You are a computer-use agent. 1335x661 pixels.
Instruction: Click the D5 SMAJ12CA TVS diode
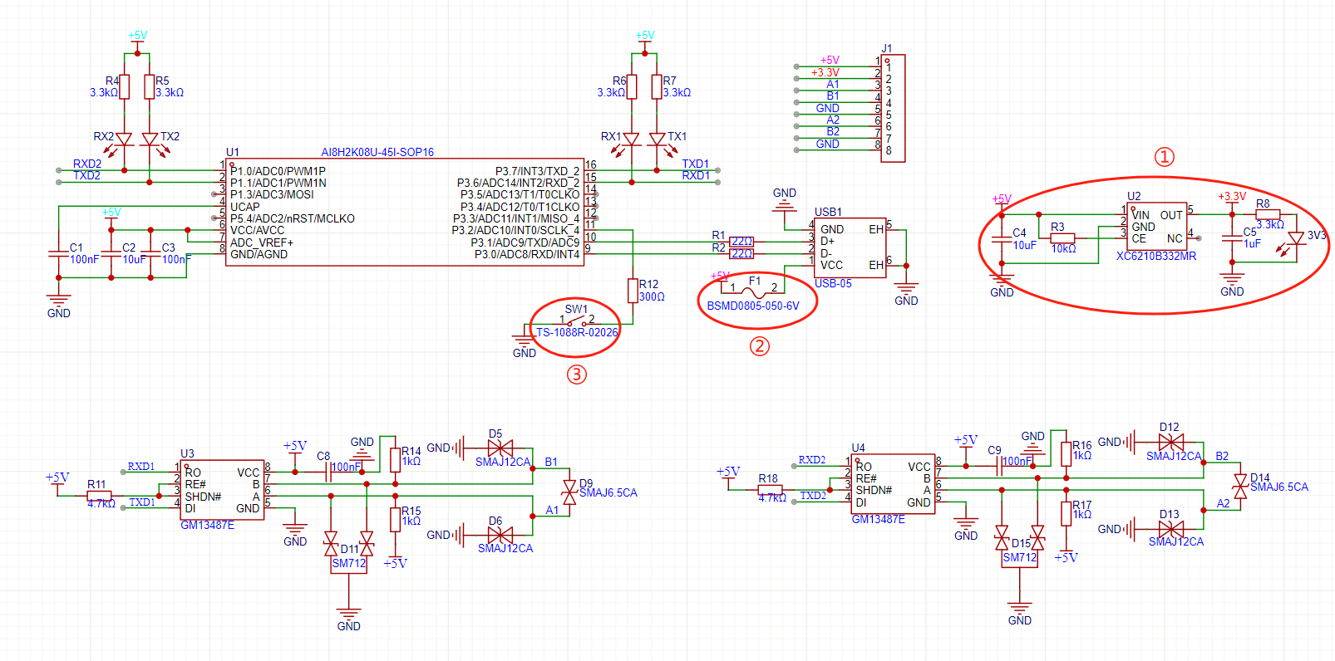(x=500, y=448)
